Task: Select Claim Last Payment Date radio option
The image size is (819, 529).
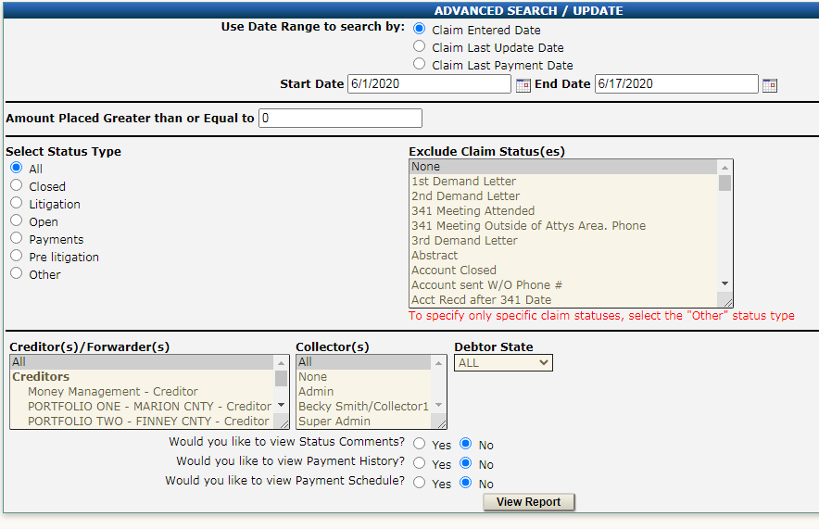Action: [419, 64]
